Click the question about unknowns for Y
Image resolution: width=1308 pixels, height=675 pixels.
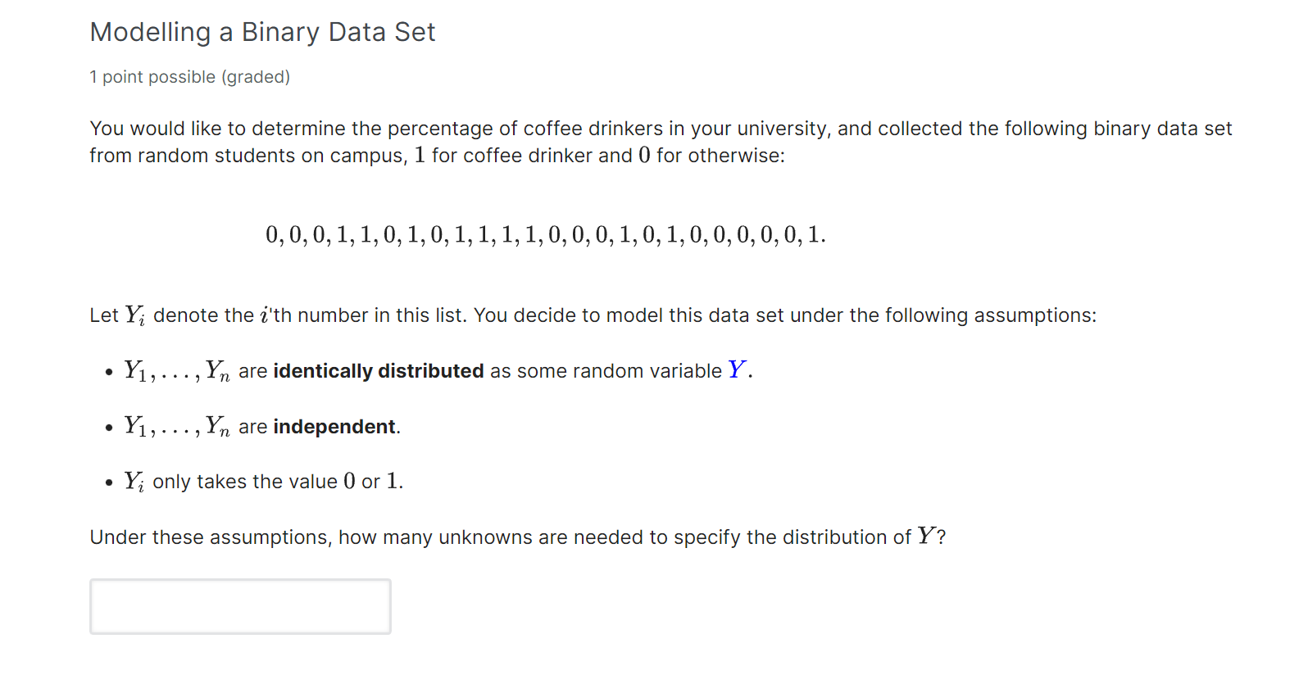coord(516,537)
